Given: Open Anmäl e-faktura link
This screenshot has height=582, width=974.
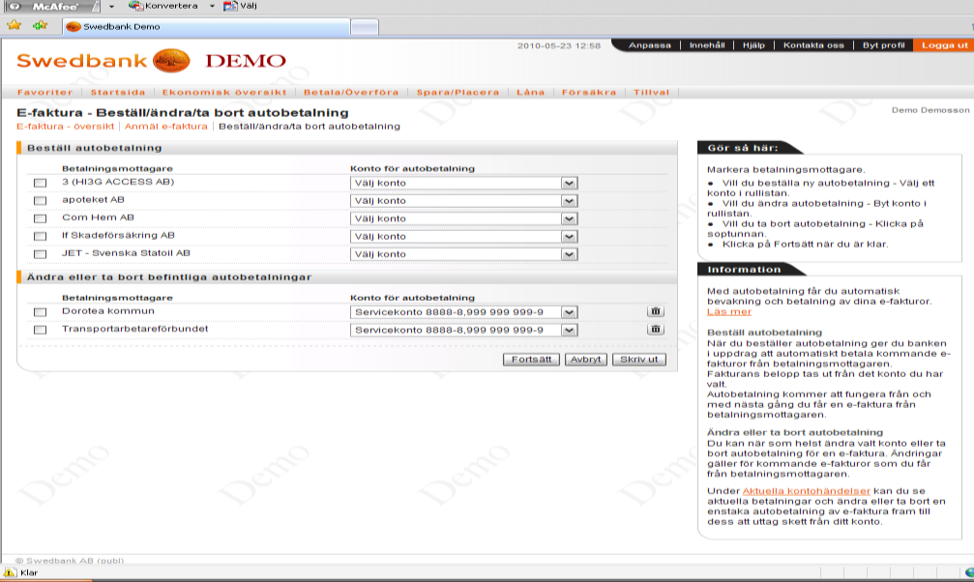Looking at the screenshot, I should coord(165,126).
